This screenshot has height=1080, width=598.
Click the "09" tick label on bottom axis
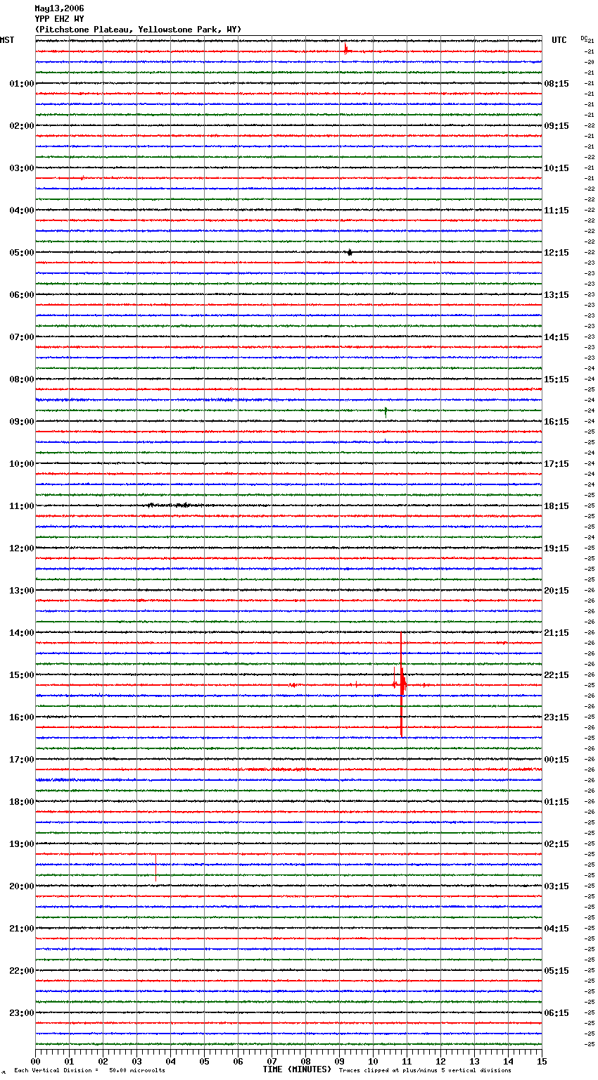pyautogui.click(x=339, y=1061)
